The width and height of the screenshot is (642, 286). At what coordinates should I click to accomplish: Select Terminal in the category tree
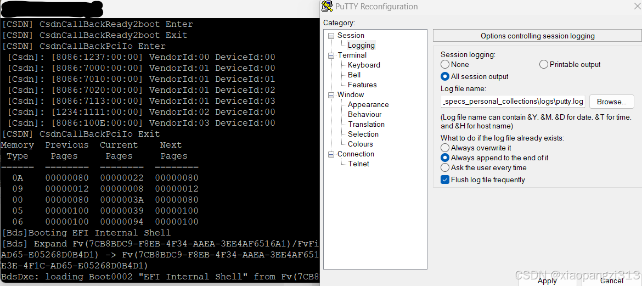click(352, 55)
